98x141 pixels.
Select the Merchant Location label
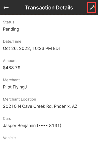19,99
